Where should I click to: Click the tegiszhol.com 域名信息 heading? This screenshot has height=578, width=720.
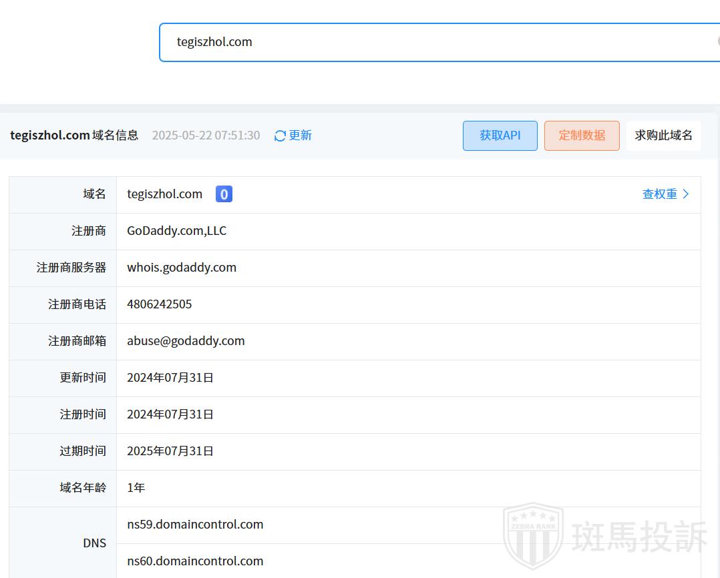[x=74, y=135]
